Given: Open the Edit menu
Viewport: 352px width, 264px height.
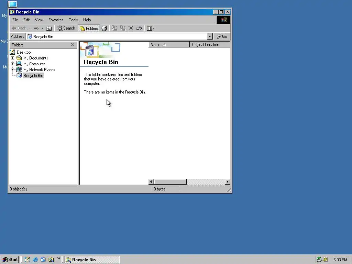Looking at the screenshot, I should click(26, 20).
